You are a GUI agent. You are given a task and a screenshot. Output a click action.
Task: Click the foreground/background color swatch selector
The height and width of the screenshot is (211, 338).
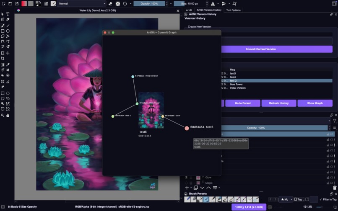38,4
